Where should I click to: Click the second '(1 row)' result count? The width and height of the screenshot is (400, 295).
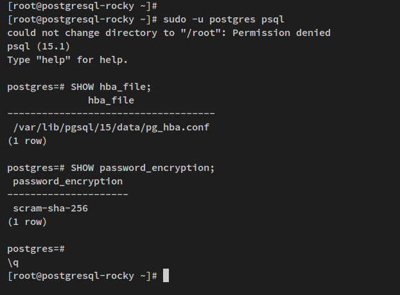coord(28,222)
